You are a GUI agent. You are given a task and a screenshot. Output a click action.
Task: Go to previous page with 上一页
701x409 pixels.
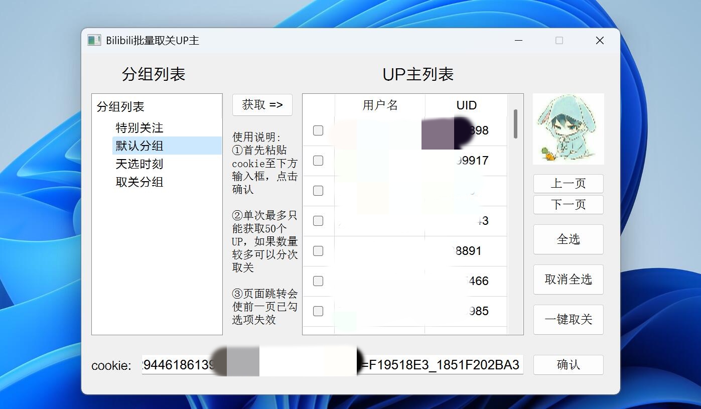[568, 184]
